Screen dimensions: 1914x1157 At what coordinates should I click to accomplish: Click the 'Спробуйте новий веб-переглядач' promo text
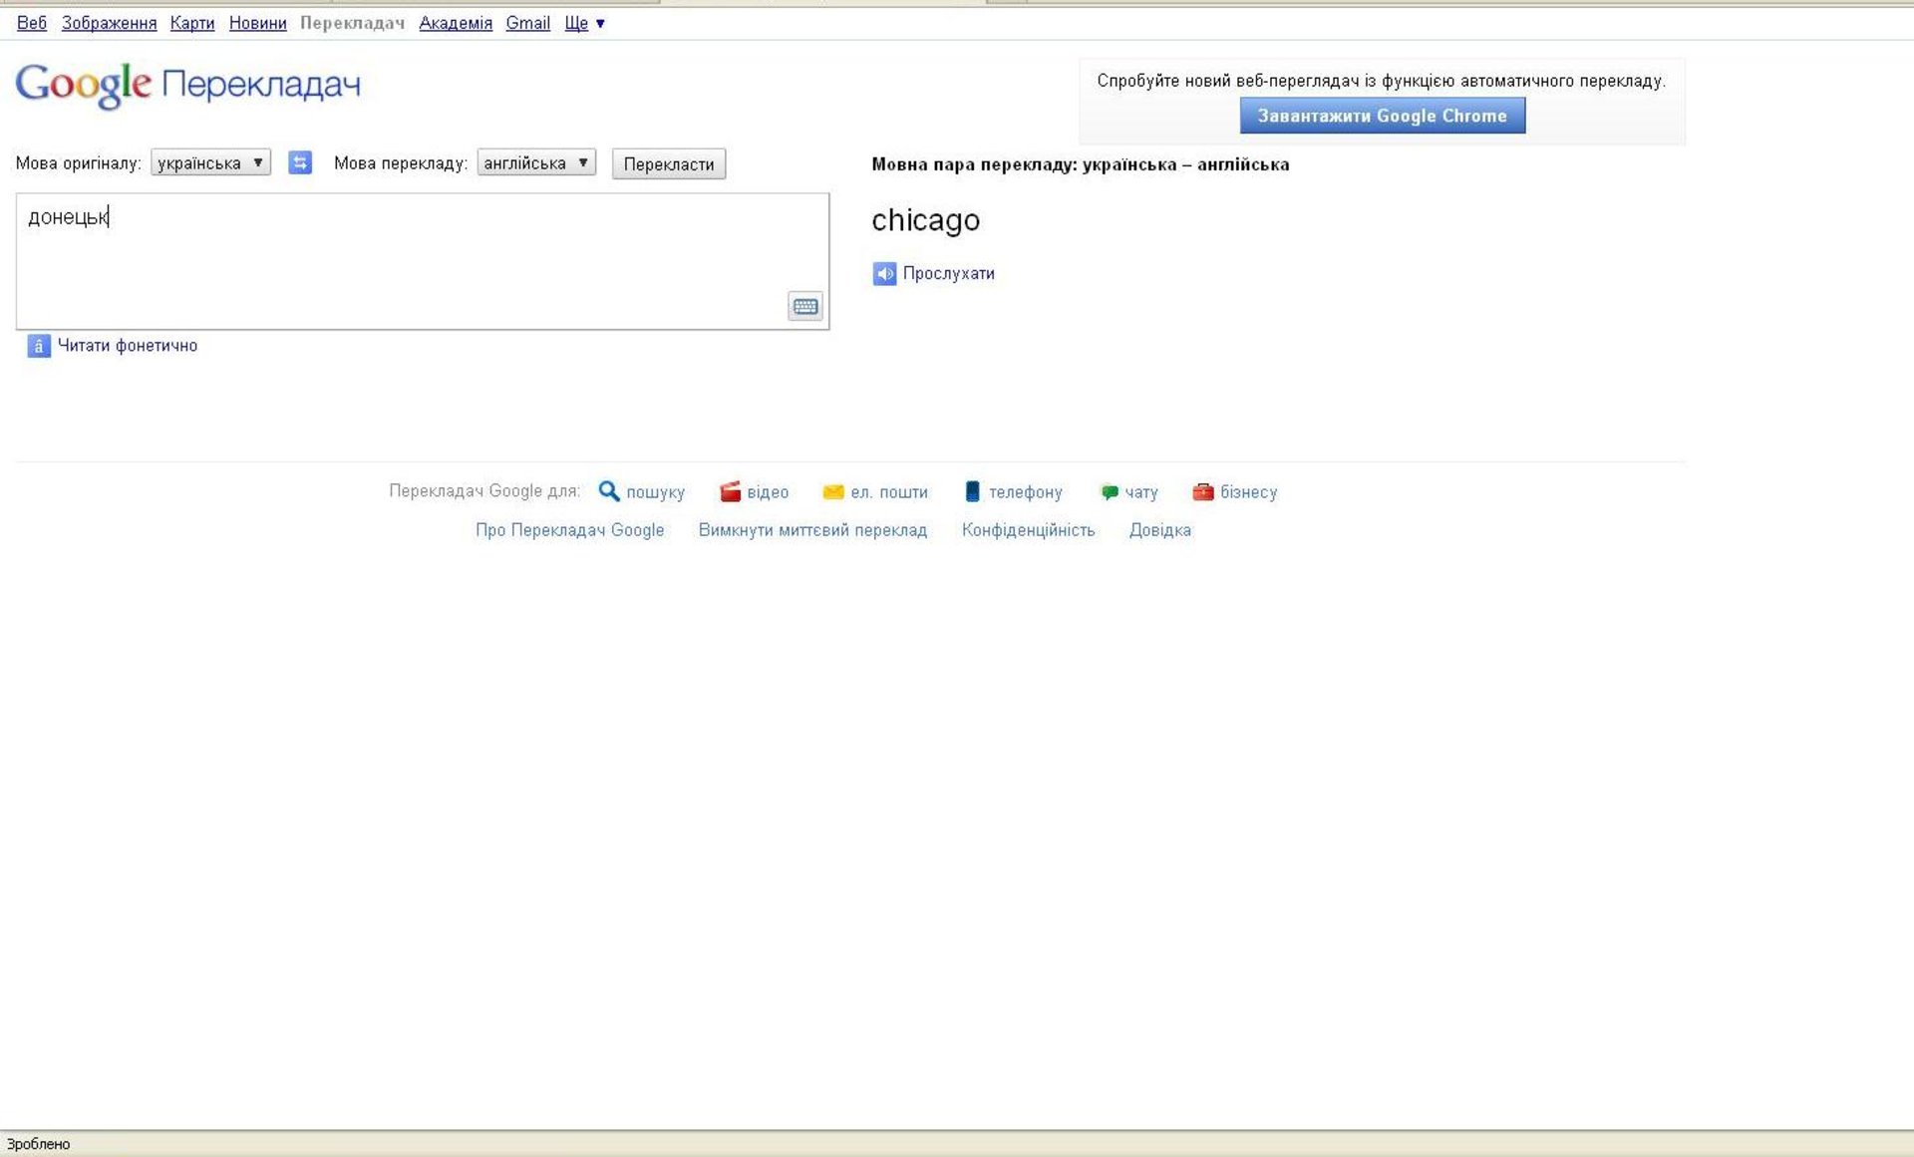coord(1382,81)
